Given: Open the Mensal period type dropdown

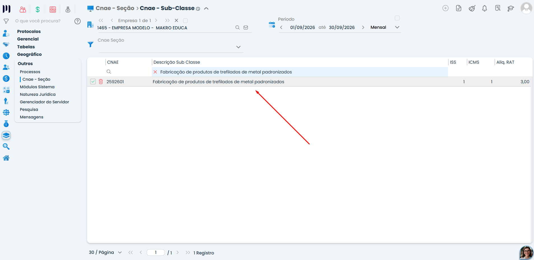Looking at the screenshot, I should [x=397, y=27].
